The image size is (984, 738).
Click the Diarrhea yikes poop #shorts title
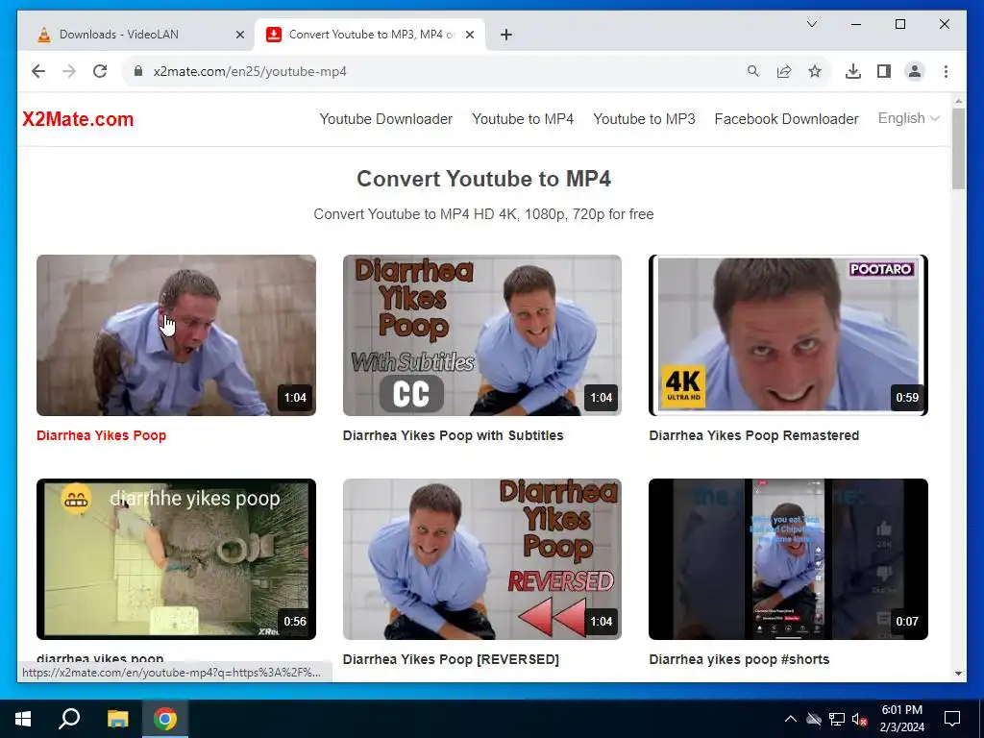click(x=739, y=659)
